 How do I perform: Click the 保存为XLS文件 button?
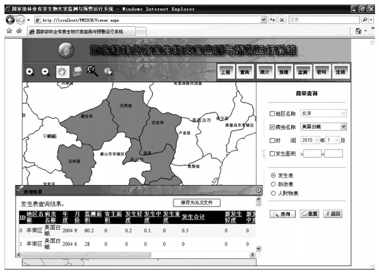[196, 203]
